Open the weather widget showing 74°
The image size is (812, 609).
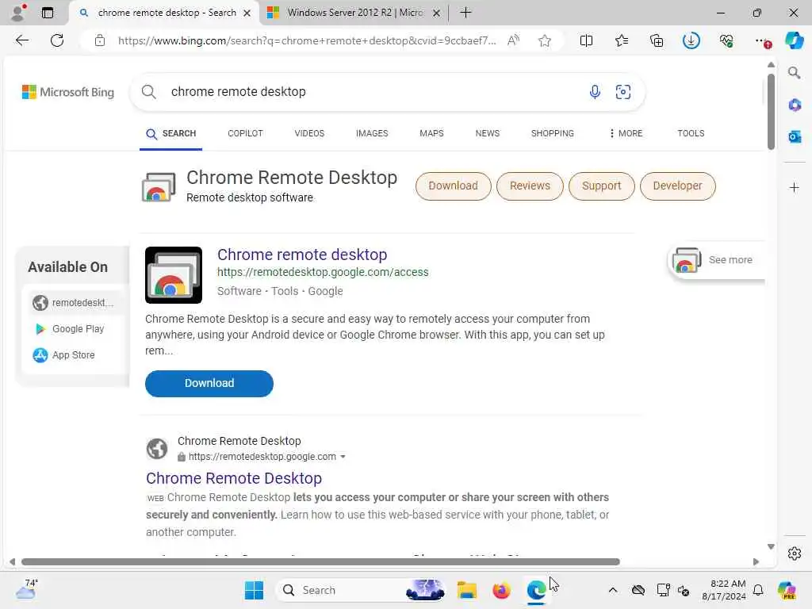tap(26, 589)
